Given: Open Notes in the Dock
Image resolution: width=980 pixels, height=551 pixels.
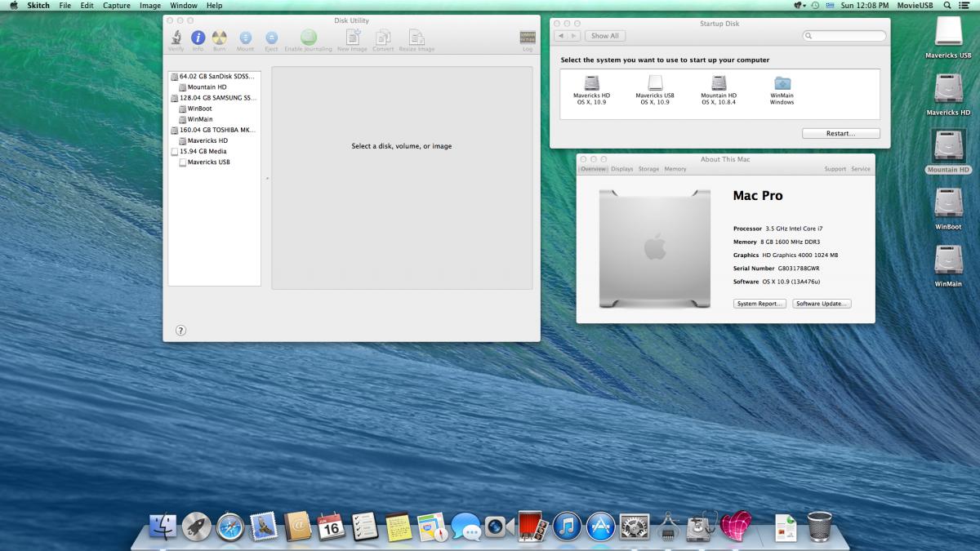Looking at the screenshot, I should 399,527.
